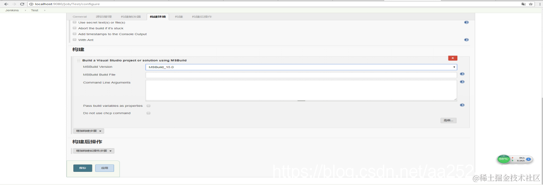The image size is (543, 185).
Task: Click the 应用 apply button
Action: (x=105, y=168)
